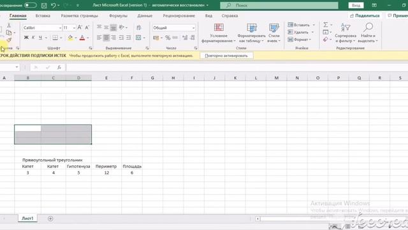The height and width of the screenshot is (230, 408).
Task: Click the Save floppy disk icon
Action: pyautogui.click(x=44, y=5)
